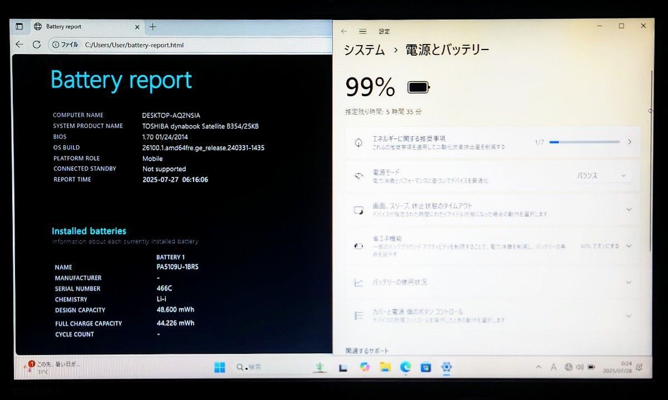668x400 pixels.
Task: Open the Windows Start menu
Action: coord(219,367)
